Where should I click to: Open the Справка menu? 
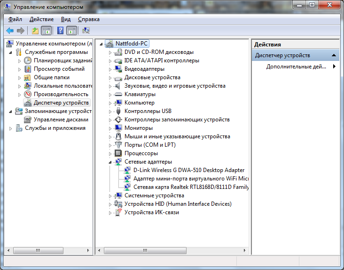[x=88, y=19]
